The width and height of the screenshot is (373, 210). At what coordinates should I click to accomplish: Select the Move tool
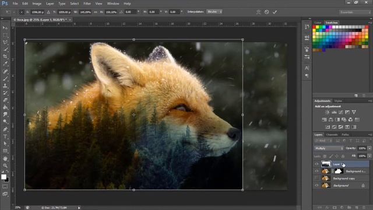click(x=5, y=28)
